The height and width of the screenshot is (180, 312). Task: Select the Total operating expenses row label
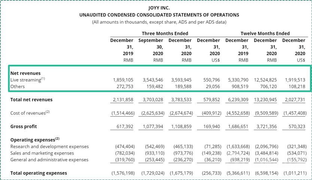(39, 173)
